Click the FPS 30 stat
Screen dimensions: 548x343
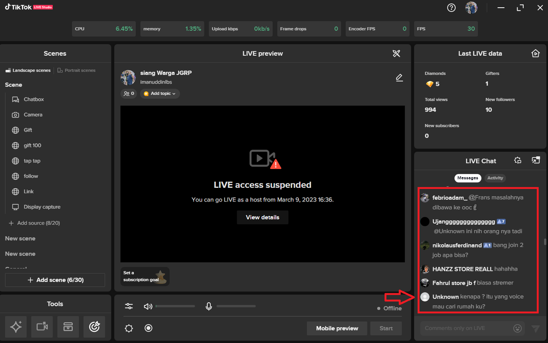click(446, 29)
